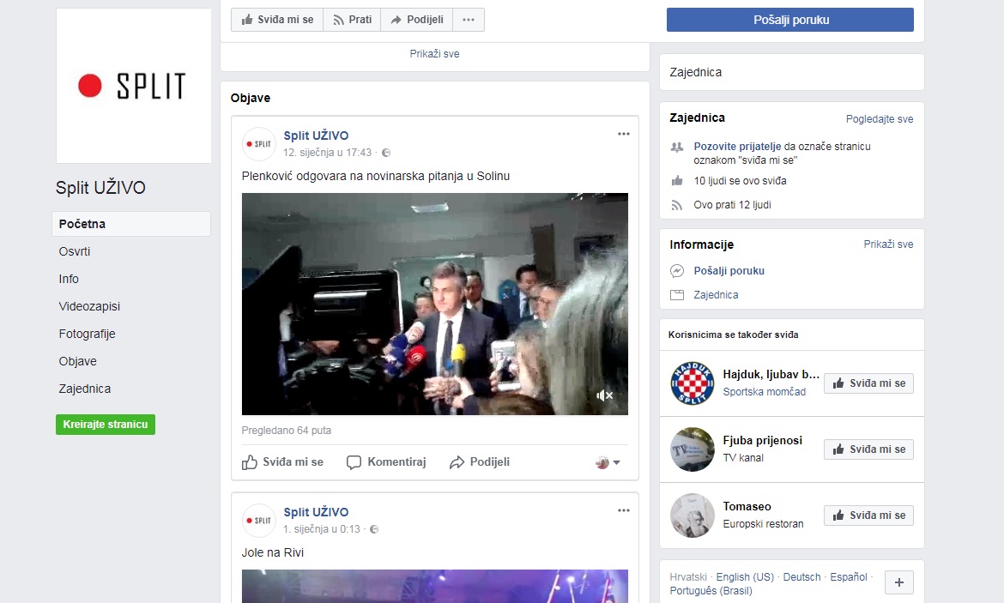Click the Split UŽIVO avatar on first post

(x=258, y=144)
